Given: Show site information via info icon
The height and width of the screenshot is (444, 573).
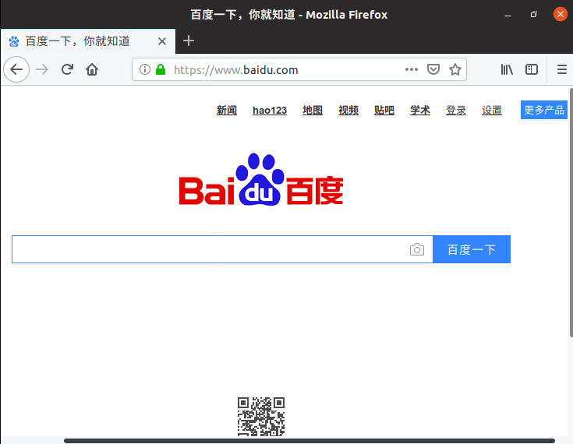Looking at the screenshot, I should coord(145,69).
